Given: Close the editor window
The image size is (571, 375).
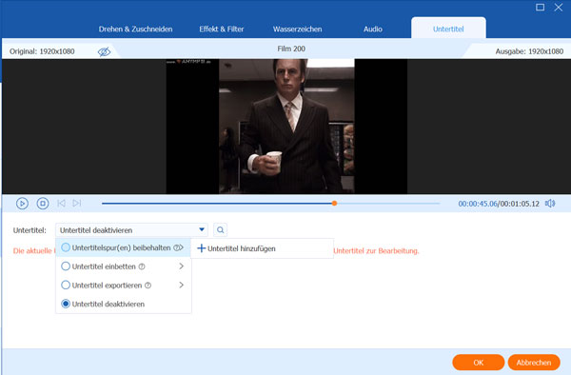Looking at the screenshot, I should pyautogui.click(x=559, y=7).
